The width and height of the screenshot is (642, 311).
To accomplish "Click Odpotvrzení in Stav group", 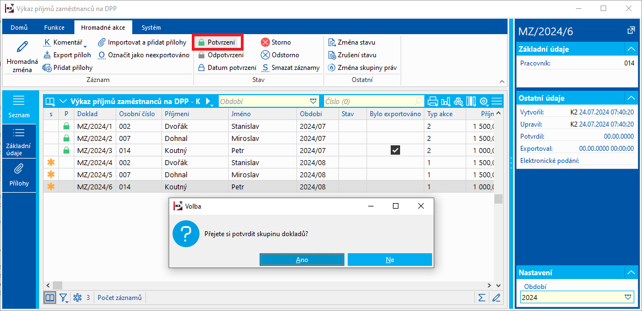I will pyautogui.click(x=221, y=55).
